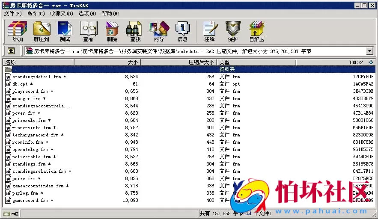This screenshot has width=378, height=219.
Task: Click packed size 448 of roominfo.frm
Action: [x=210, y=142]
